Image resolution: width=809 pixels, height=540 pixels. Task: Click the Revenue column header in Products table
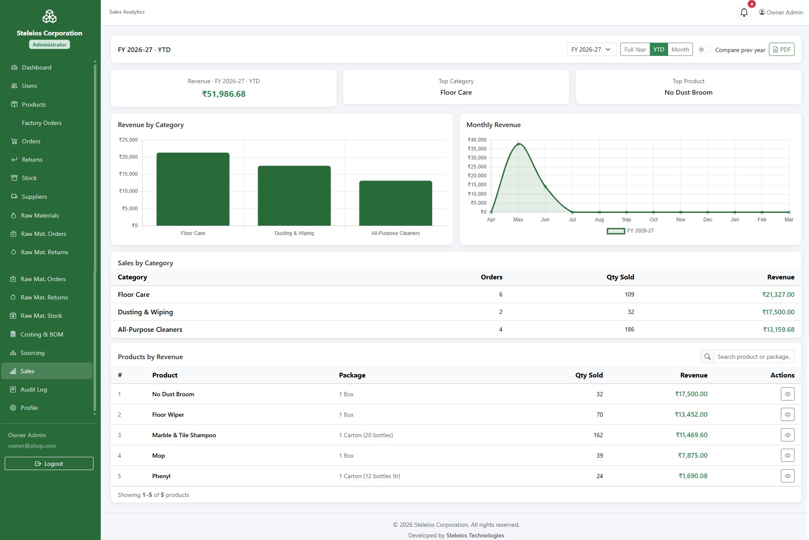694,375
